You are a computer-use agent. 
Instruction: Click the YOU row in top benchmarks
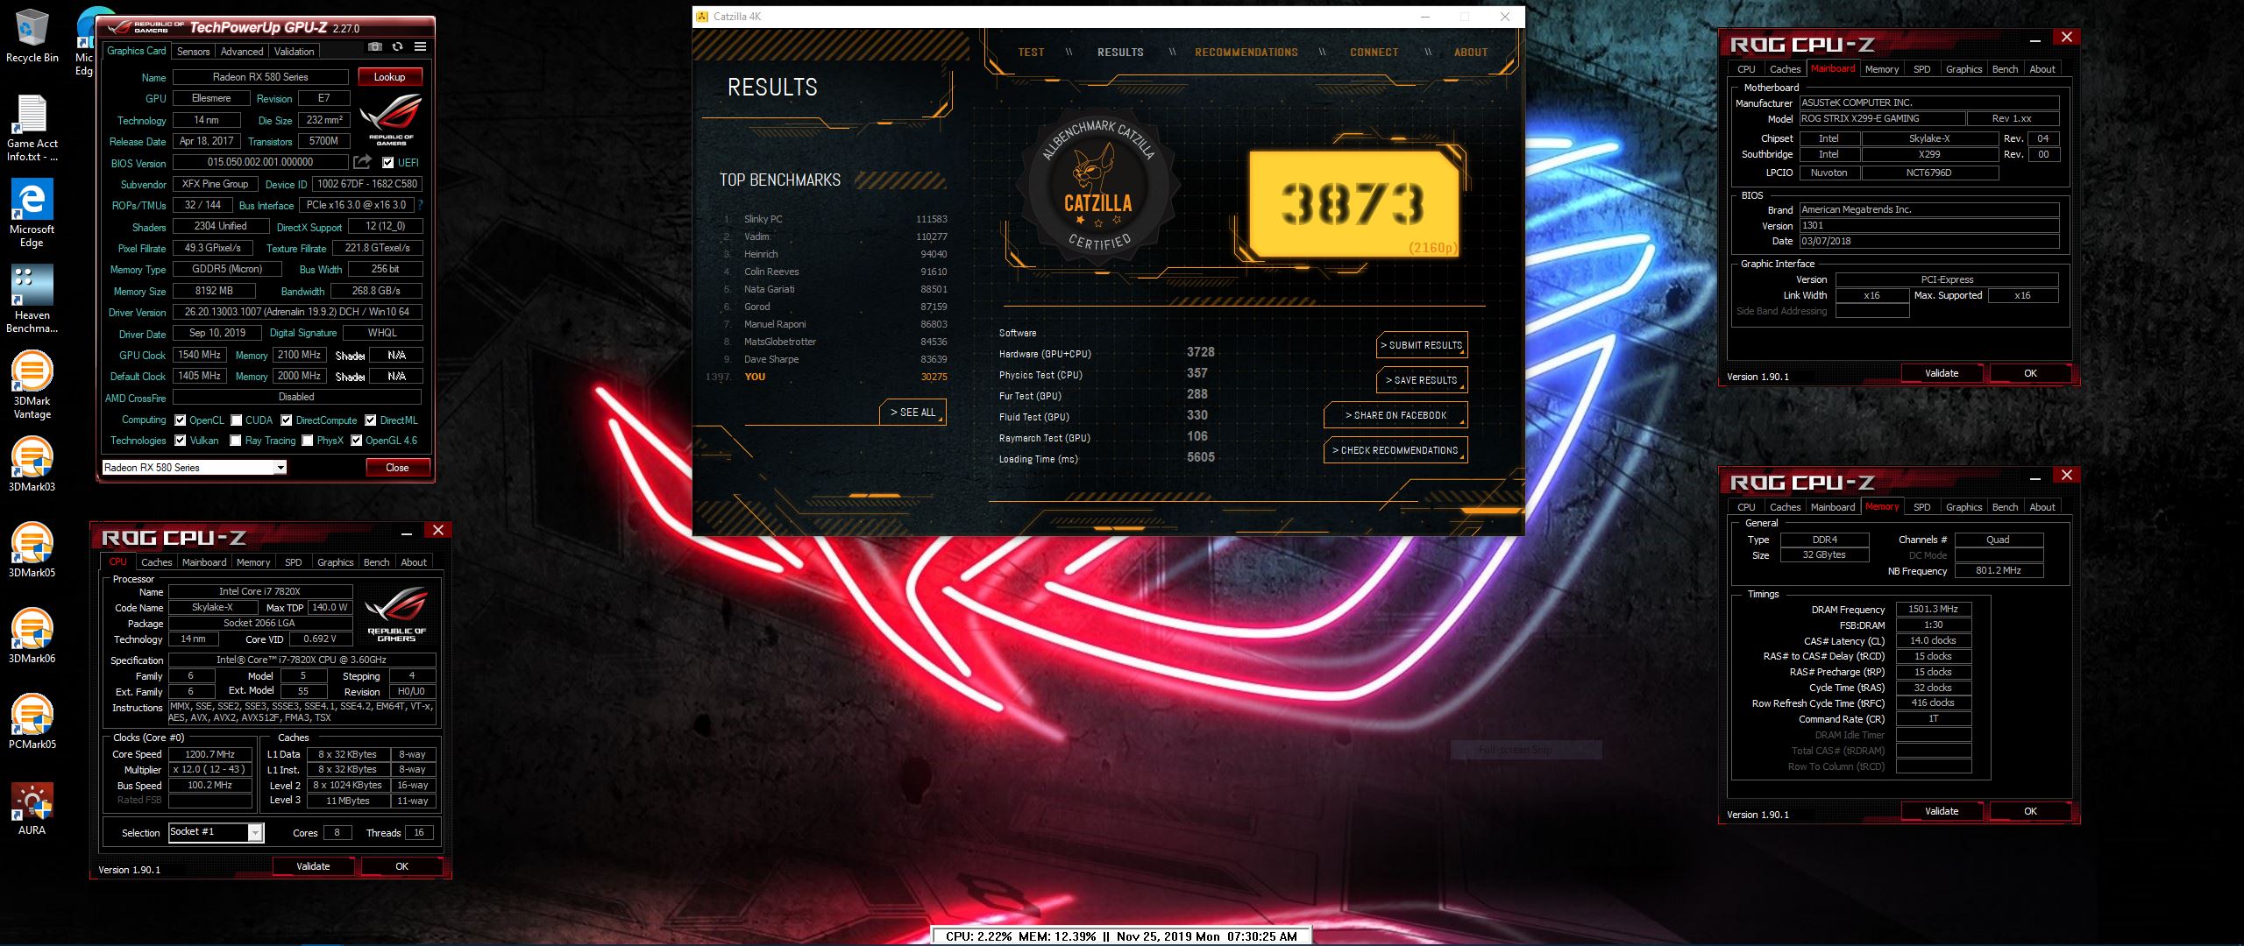828,377
